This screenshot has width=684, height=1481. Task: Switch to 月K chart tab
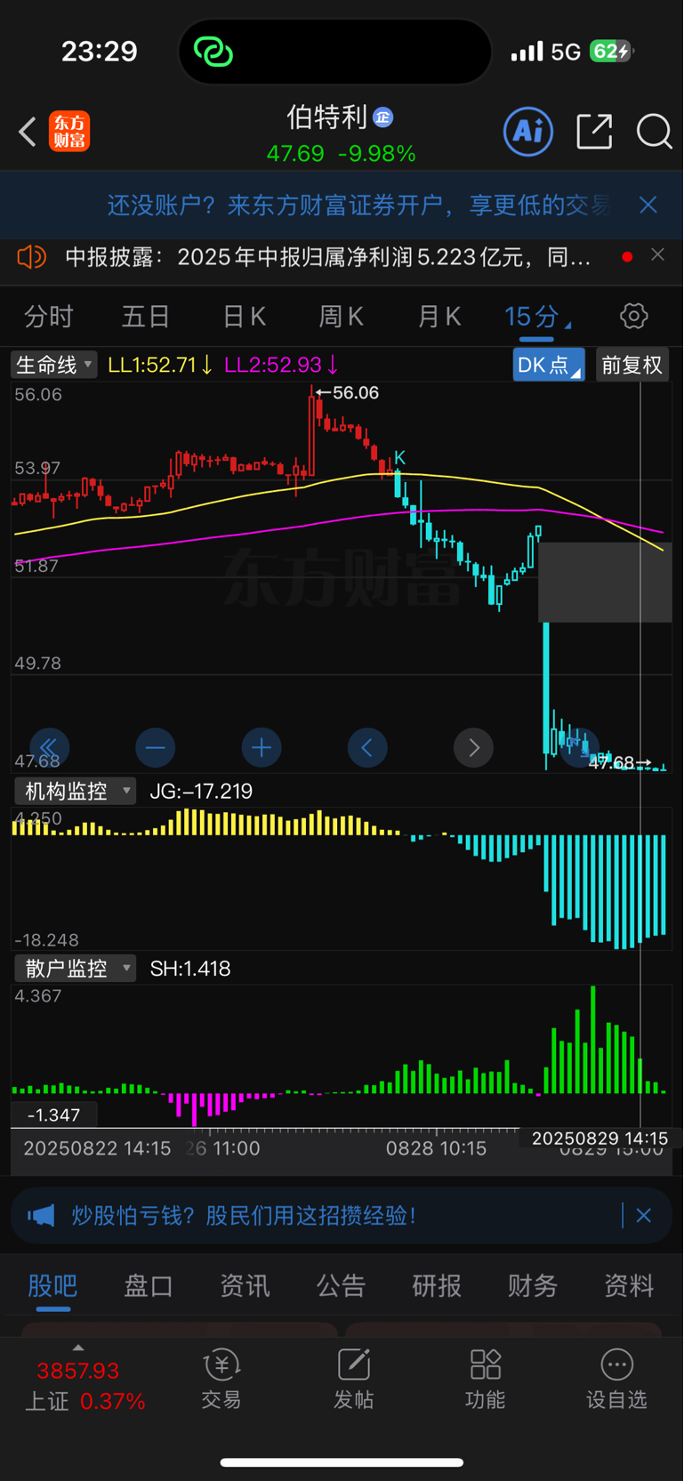coord(439,316)
